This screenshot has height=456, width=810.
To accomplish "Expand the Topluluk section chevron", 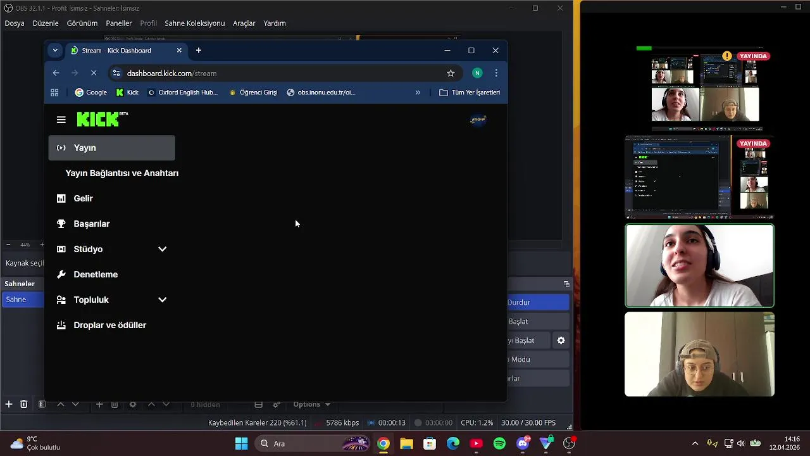I will pos(162,300).
